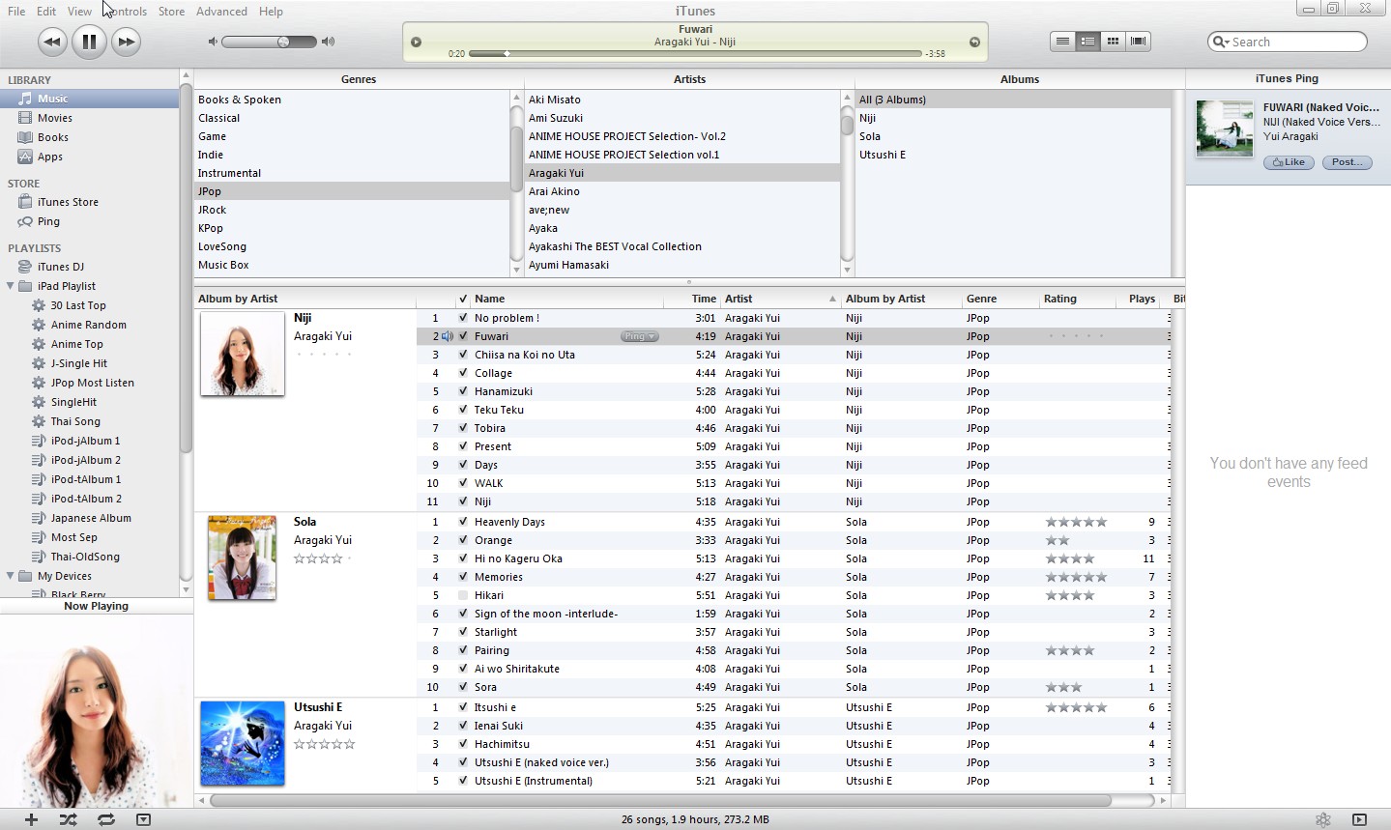This screenshot has height=830, width=1391.
Task: Seek in the playback progress bar
Action: pyautogui.click(x=695, y=54)
